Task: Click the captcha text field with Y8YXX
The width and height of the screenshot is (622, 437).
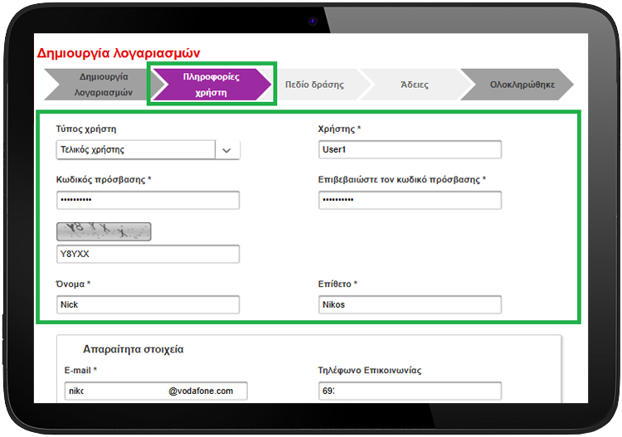Action: click(148, 254)
